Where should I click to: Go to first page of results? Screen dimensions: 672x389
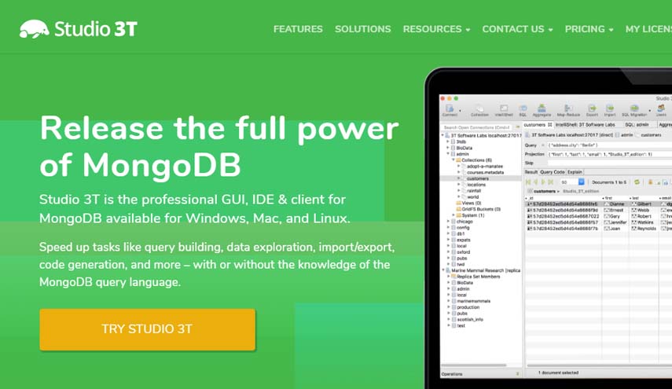pos(528,182)
